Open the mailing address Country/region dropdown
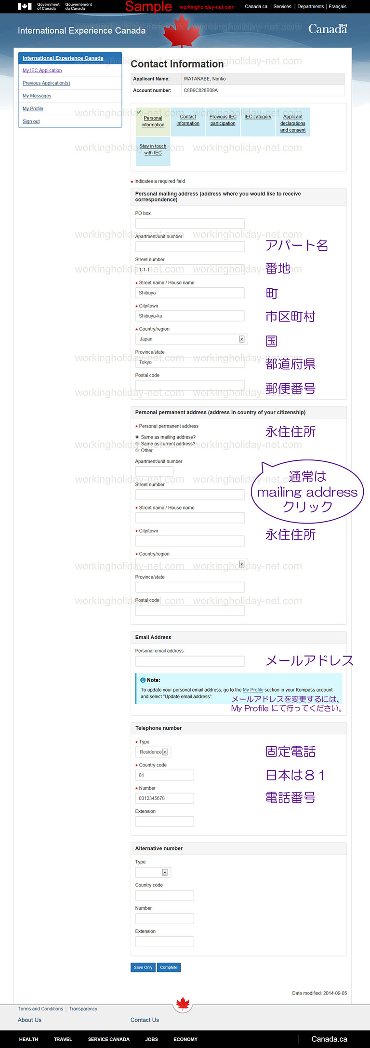 pos(192,339)
